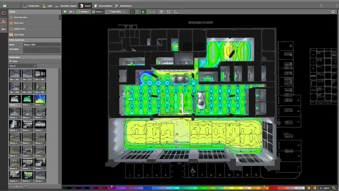This screenshot has width=339, height=191.
Task: Select the Views tool in left sidebar
Action: point(4,13)
